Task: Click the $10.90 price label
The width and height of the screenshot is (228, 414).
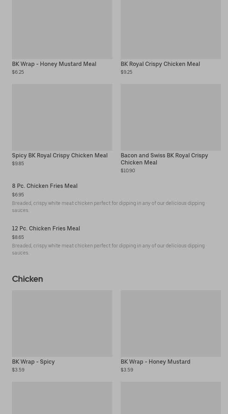Action: [x=128, y=171]
